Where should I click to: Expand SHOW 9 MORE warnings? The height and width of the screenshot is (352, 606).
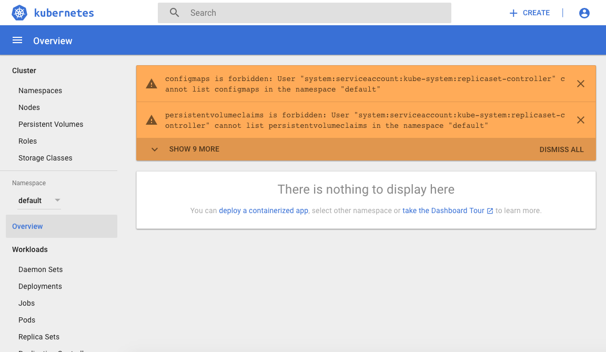[194, 149]
